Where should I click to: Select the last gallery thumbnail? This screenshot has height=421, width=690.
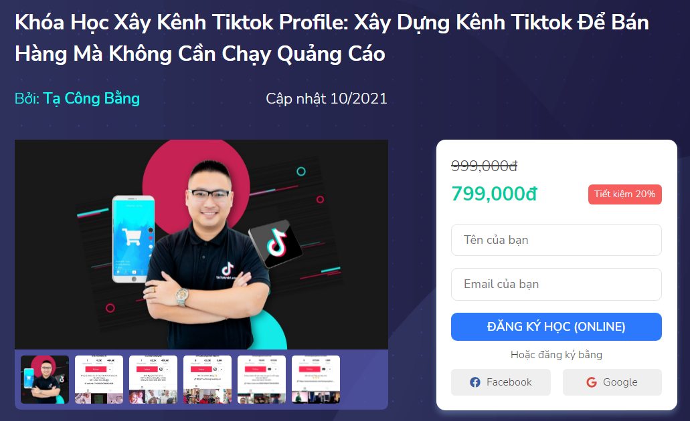click(316, 380)
